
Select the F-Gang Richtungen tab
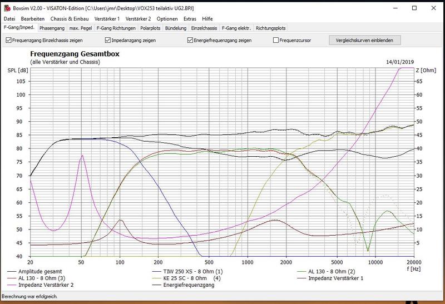116,27
